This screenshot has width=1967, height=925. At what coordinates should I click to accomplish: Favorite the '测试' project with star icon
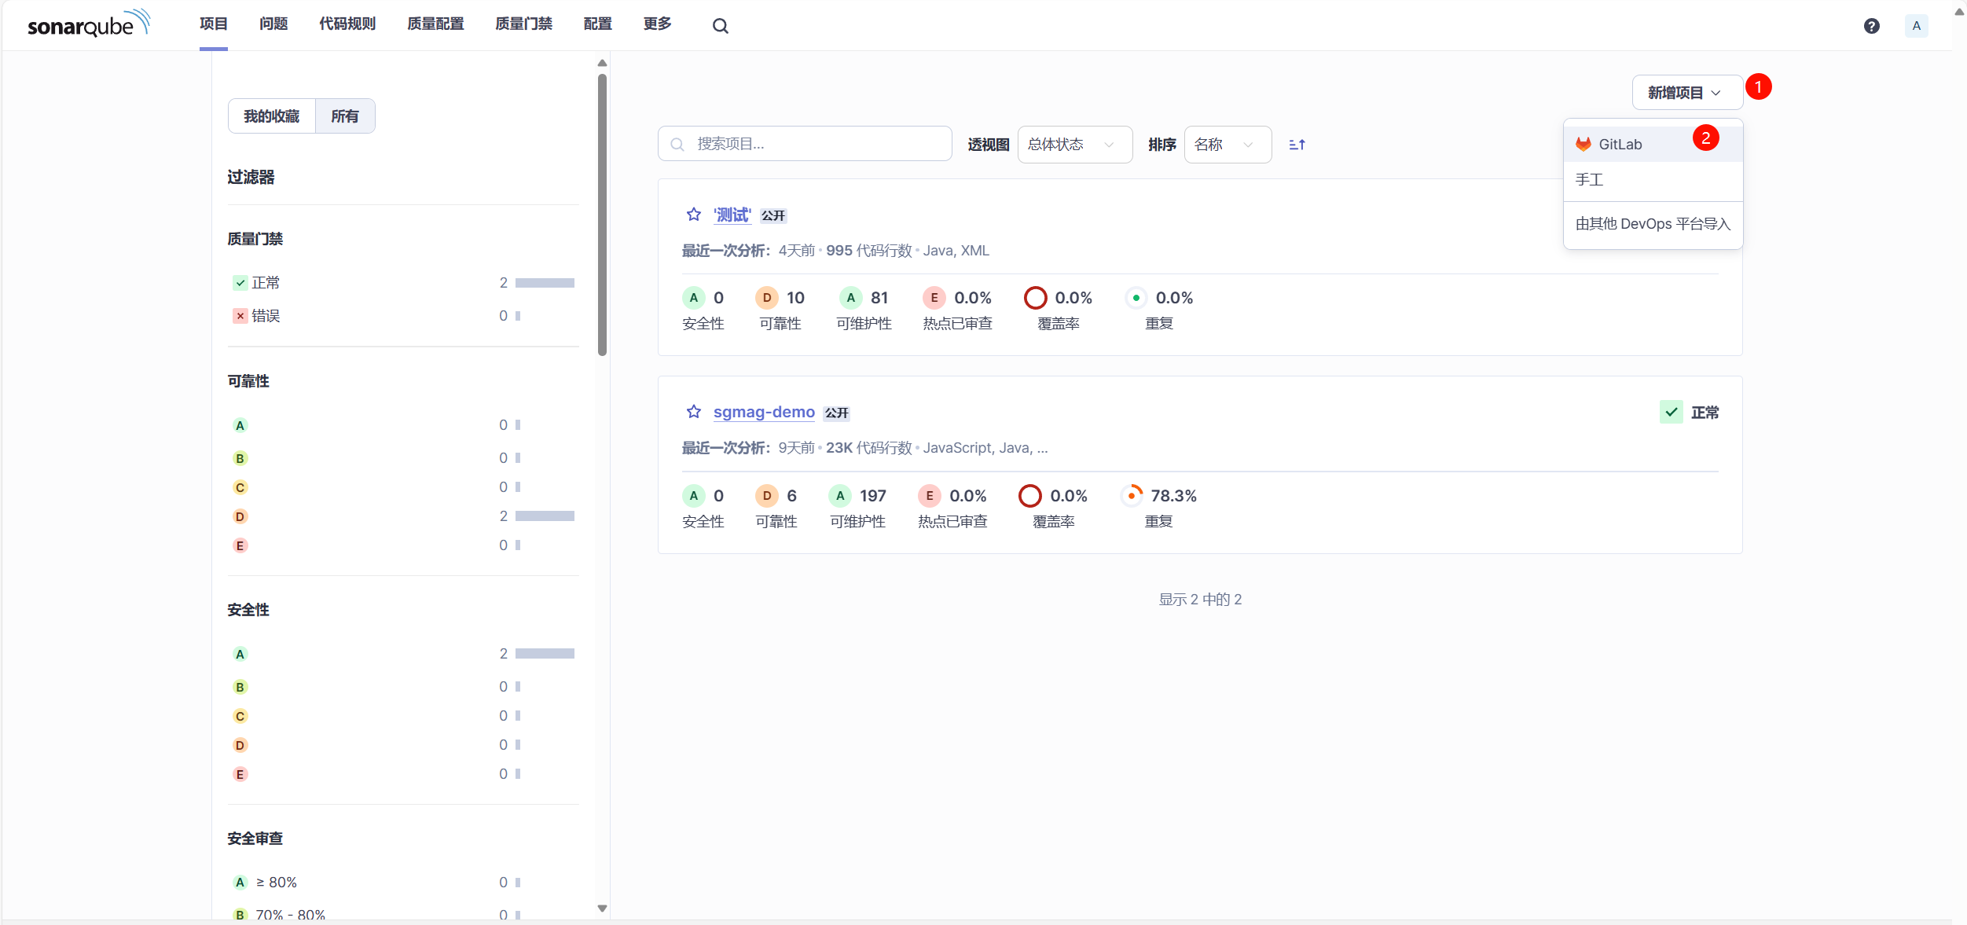point(693,215)
